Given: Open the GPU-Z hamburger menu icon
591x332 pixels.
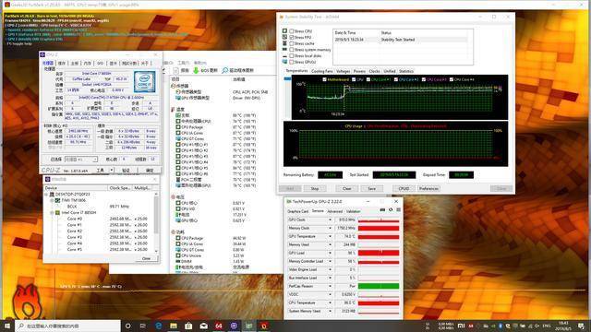Looking at the screenshot, I should [x=398, y=210].
